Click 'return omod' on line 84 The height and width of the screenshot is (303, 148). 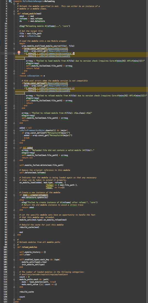pos(28,207)
